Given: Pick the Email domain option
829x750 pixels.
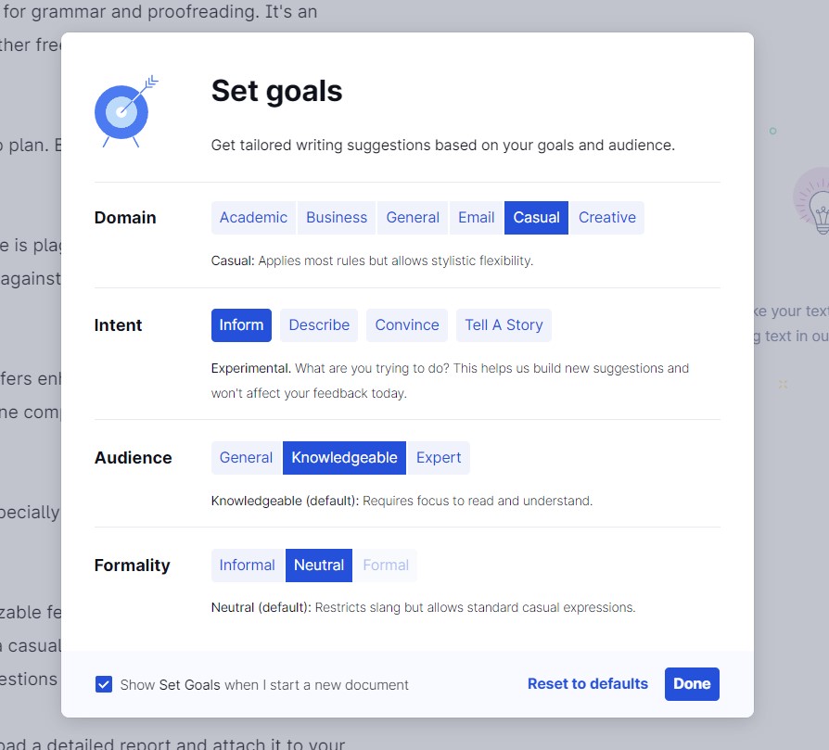Looking at the screenshot, I should [x=477, y=218].
